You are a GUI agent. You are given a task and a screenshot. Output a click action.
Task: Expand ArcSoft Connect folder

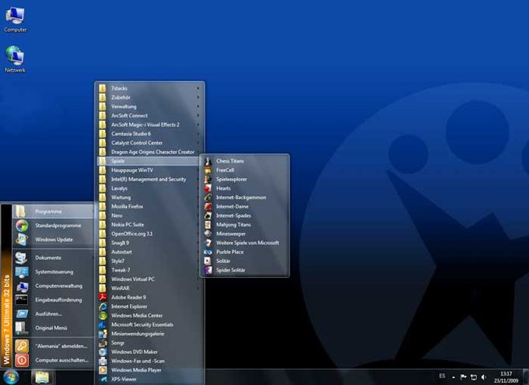pos(150,116)
